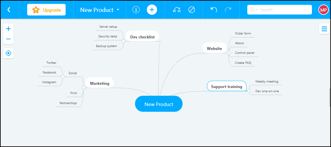331x147 pixels.
Task: Select the Control panel subtopic
Action: tap(245, 53)
